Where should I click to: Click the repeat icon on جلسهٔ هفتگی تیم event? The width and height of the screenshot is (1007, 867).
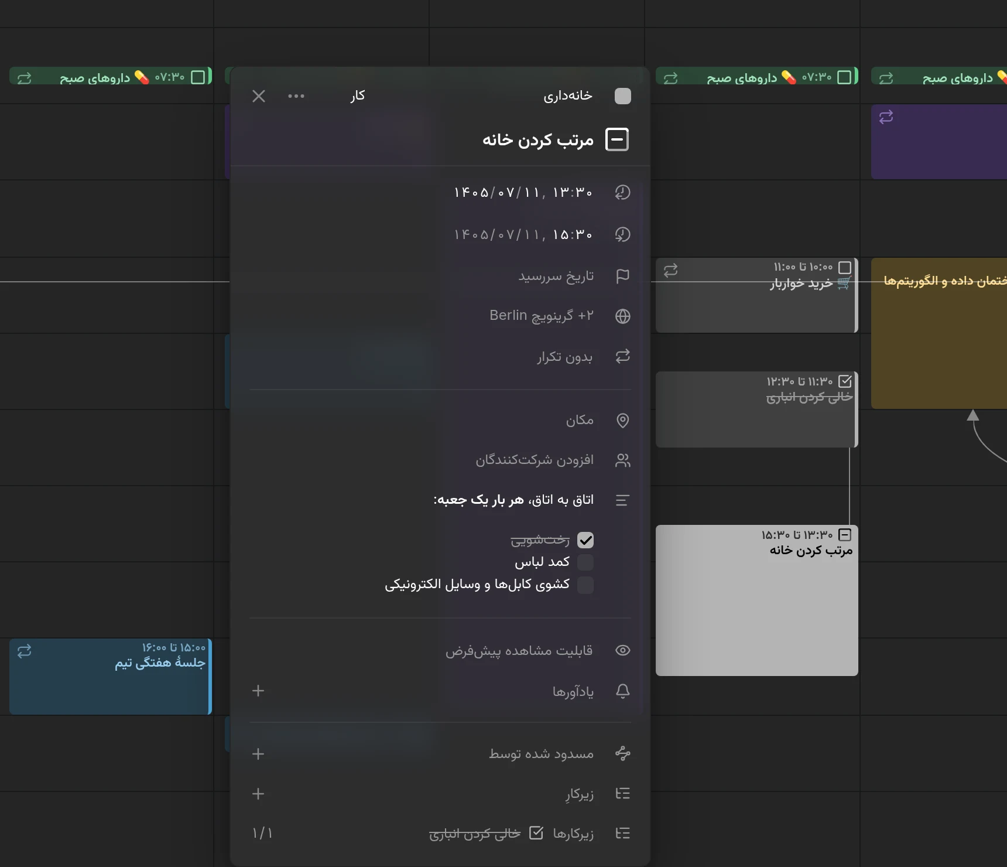point(25,651)
